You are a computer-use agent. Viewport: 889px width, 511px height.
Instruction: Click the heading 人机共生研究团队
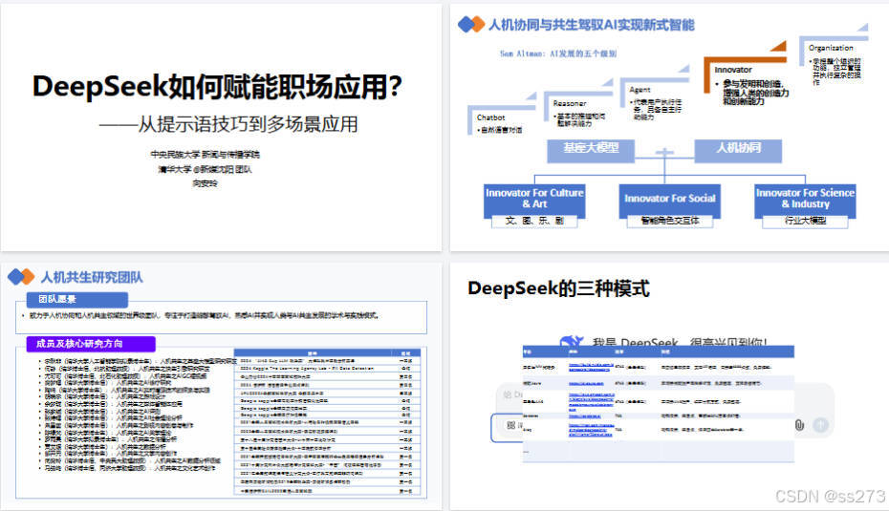pos(92,278)
